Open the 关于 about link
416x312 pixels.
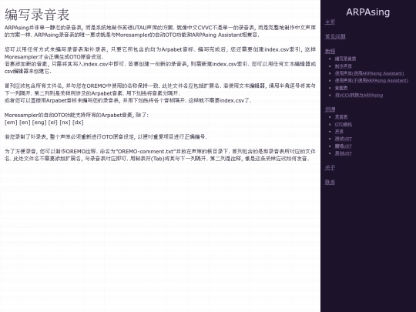click(x=330, y=168)
